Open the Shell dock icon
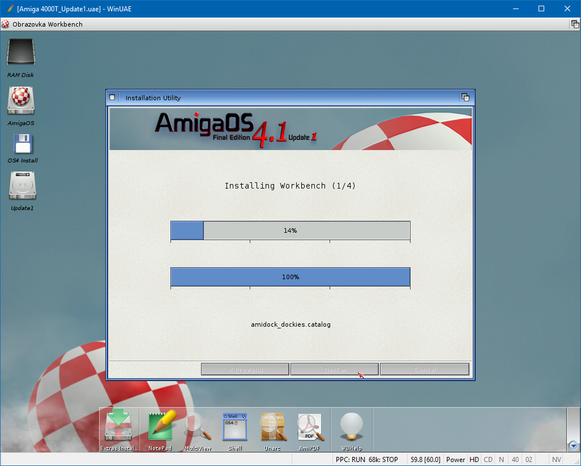Viewport: 581px width, 466px height. (x=235, y=427)
